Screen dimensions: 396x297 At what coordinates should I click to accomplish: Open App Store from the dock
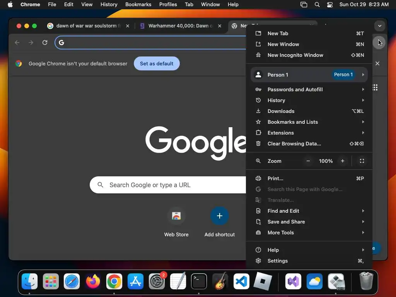pyautogui.click(x=135, y=281)
